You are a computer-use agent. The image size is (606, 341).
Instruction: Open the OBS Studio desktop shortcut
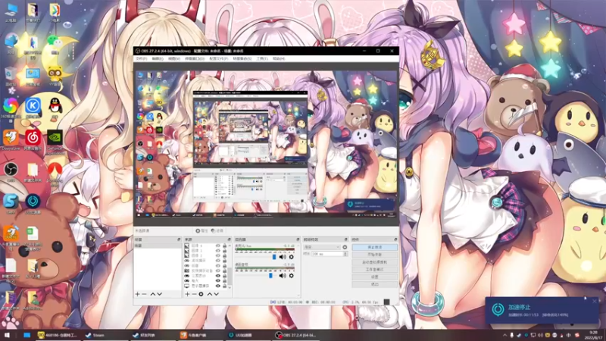(11, 172)
